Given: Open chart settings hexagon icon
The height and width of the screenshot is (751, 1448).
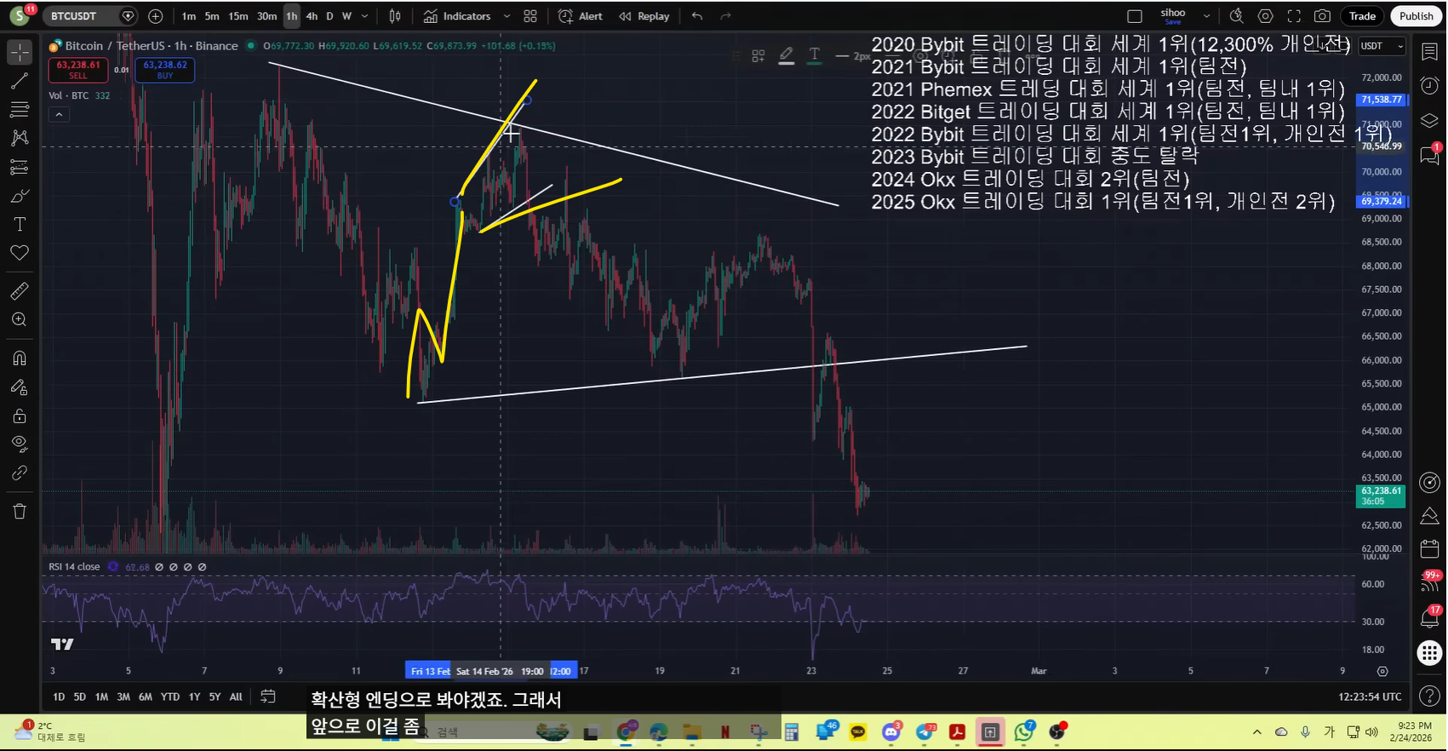Looking at the screenshot, I should tap(1266, 16).
